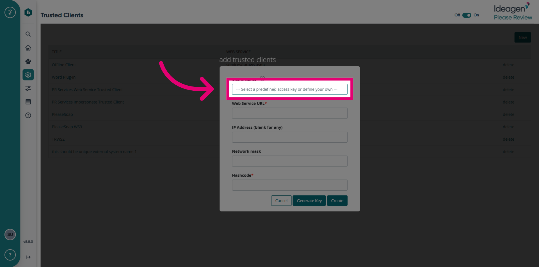Open the SU user avatar
Image resolution: width=539 pixels, height=267 pixels.
(10, 234)
